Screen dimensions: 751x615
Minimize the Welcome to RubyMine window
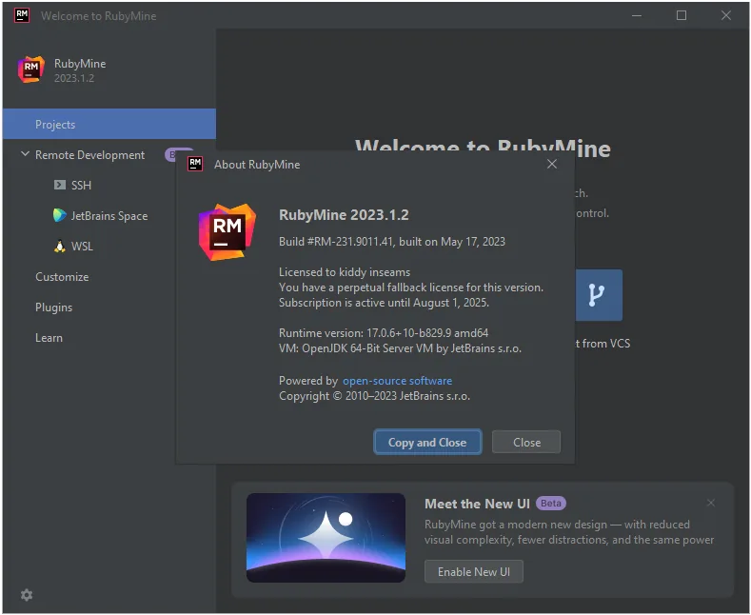(x=637, y=15)
